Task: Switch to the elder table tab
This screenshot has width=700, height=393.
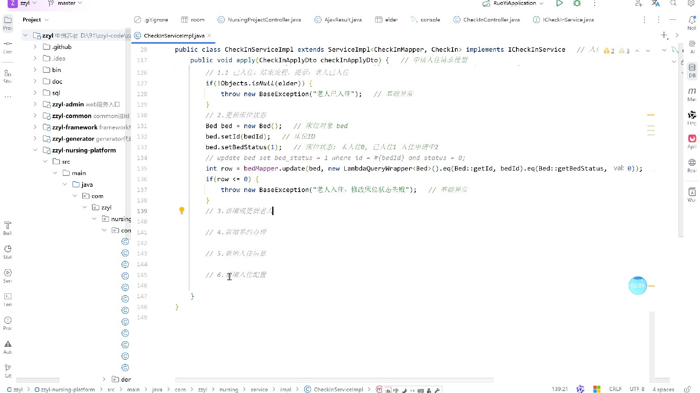Action: [386, 19]
